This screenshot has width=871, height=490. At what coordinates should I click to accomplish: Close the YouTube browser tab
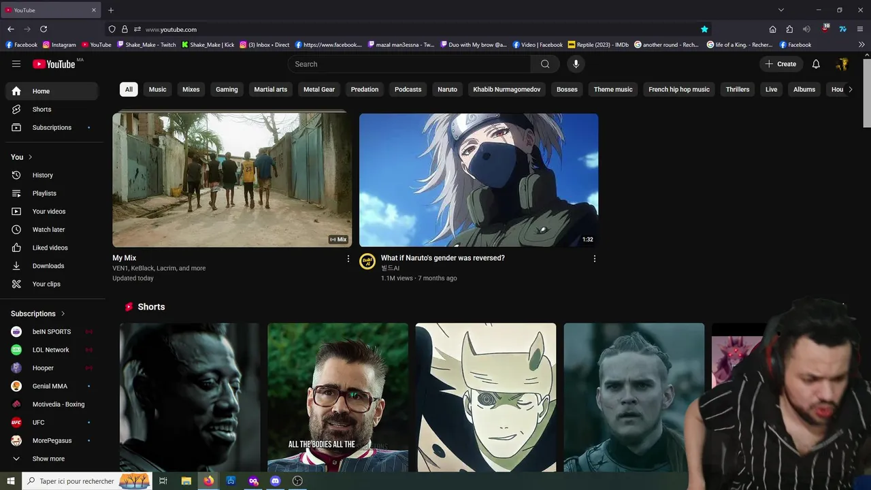pyautogui.click(x=94, y=10)
